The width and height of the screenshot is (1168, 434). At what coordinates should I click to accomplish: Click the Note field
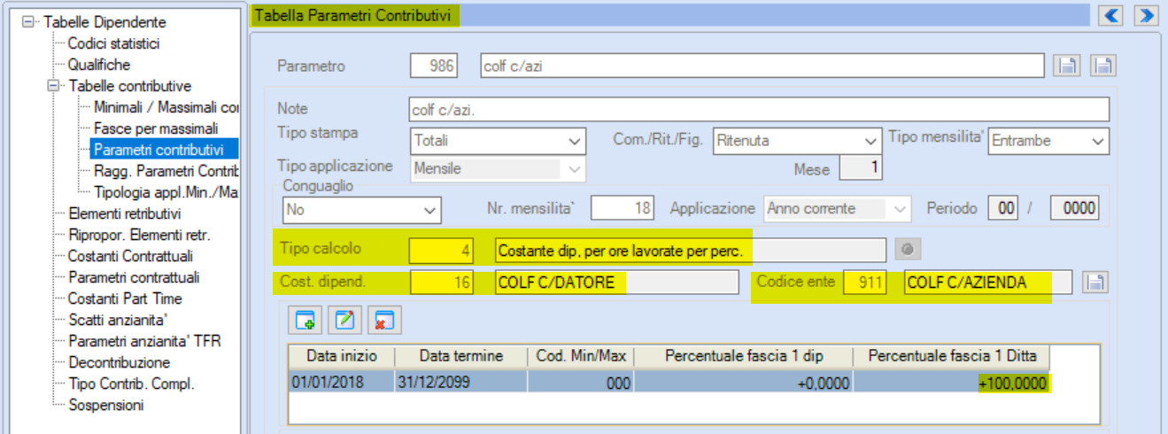click(759, 109)
